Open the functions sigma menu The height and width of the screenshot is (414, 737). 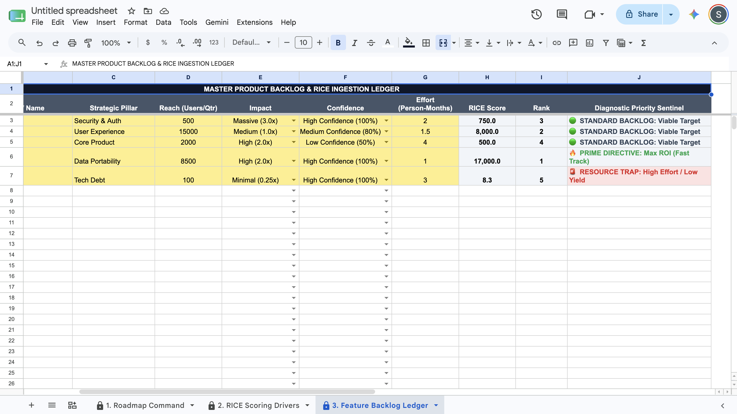[x=643, y=43]
